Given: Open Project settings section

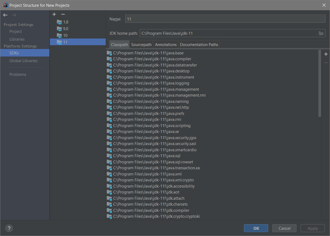Looking at the screenshot, I should click(x=16, y=31).
